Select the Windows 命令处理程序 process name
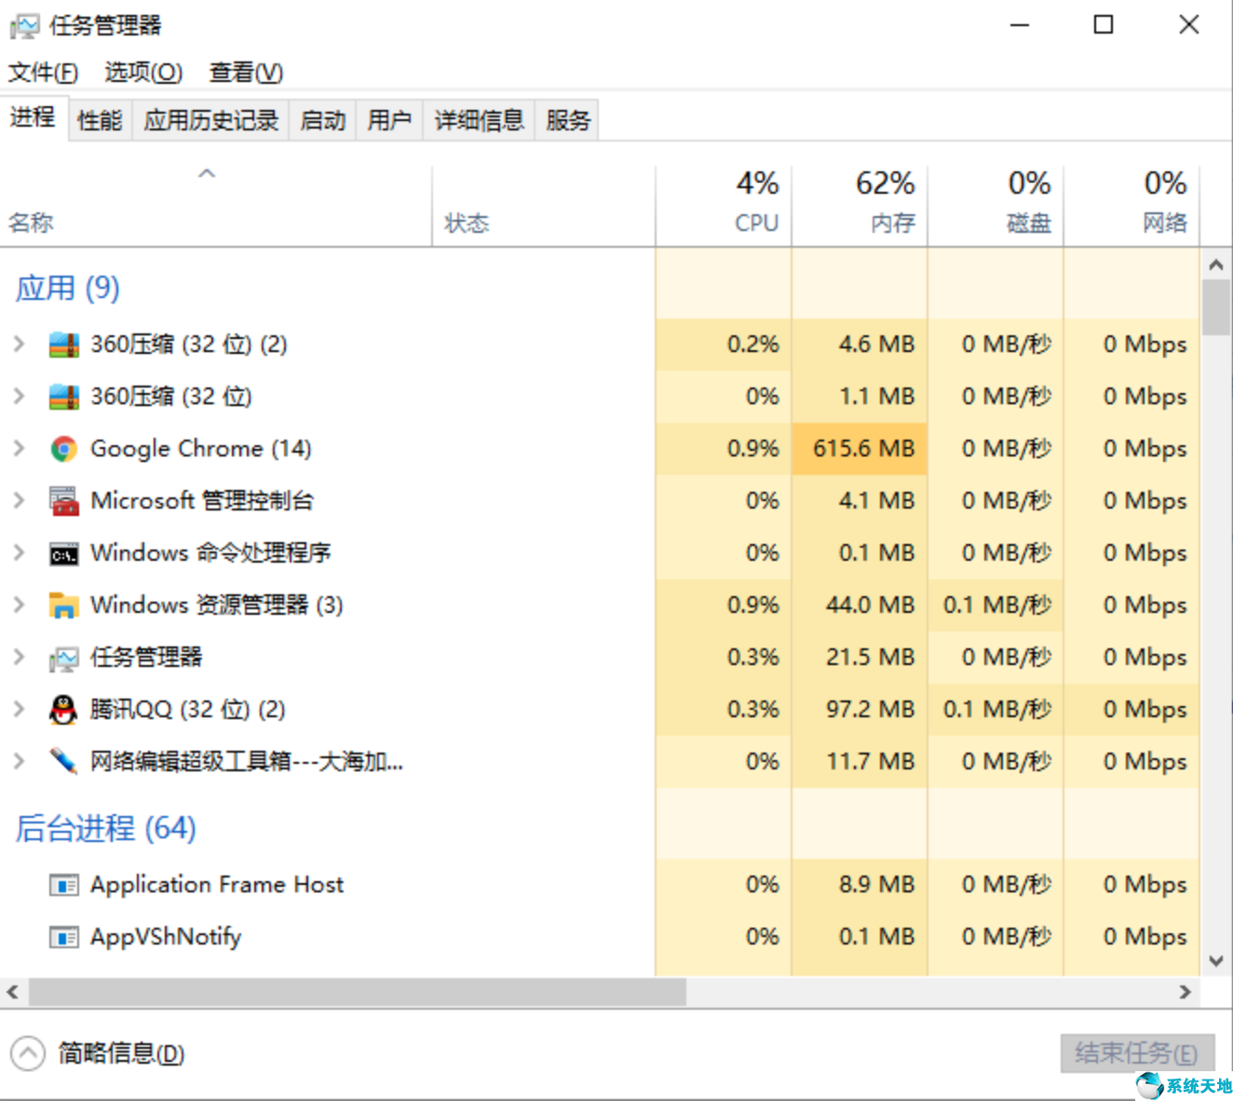 click(x=210, y=553)
